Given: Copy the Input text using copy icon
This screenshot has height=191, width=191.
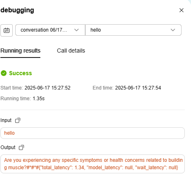Looking at the screenshot, I should point(18,120).
